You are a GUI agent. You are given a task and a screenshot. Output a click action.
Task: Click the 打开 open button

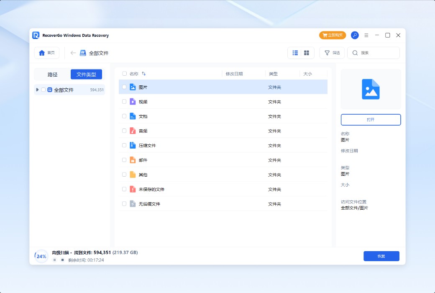click(371, 119)
